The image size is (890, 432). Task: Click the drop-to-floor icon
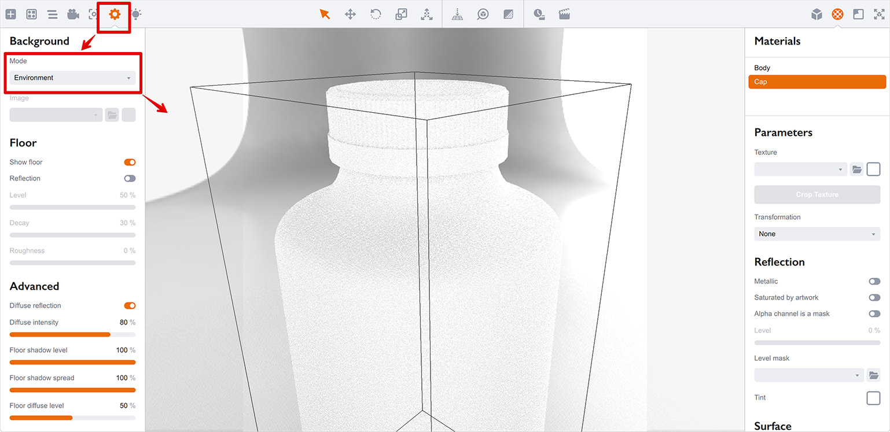[x=457, y=14]
